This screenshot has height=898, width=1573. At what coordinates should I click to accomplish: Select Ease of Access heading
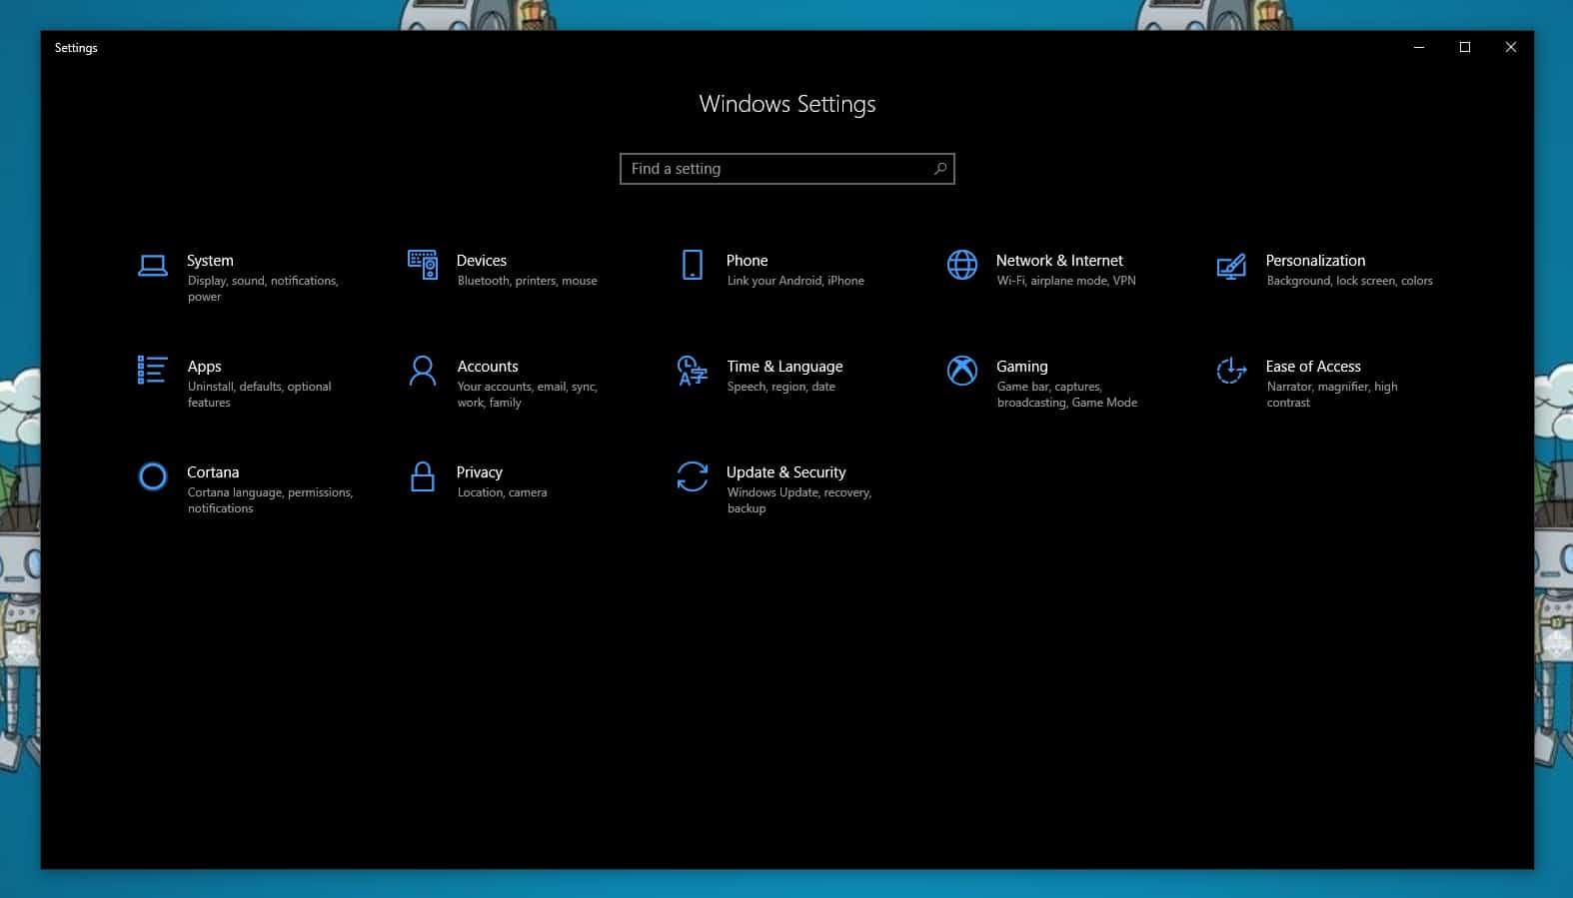tap(1313, 367)
